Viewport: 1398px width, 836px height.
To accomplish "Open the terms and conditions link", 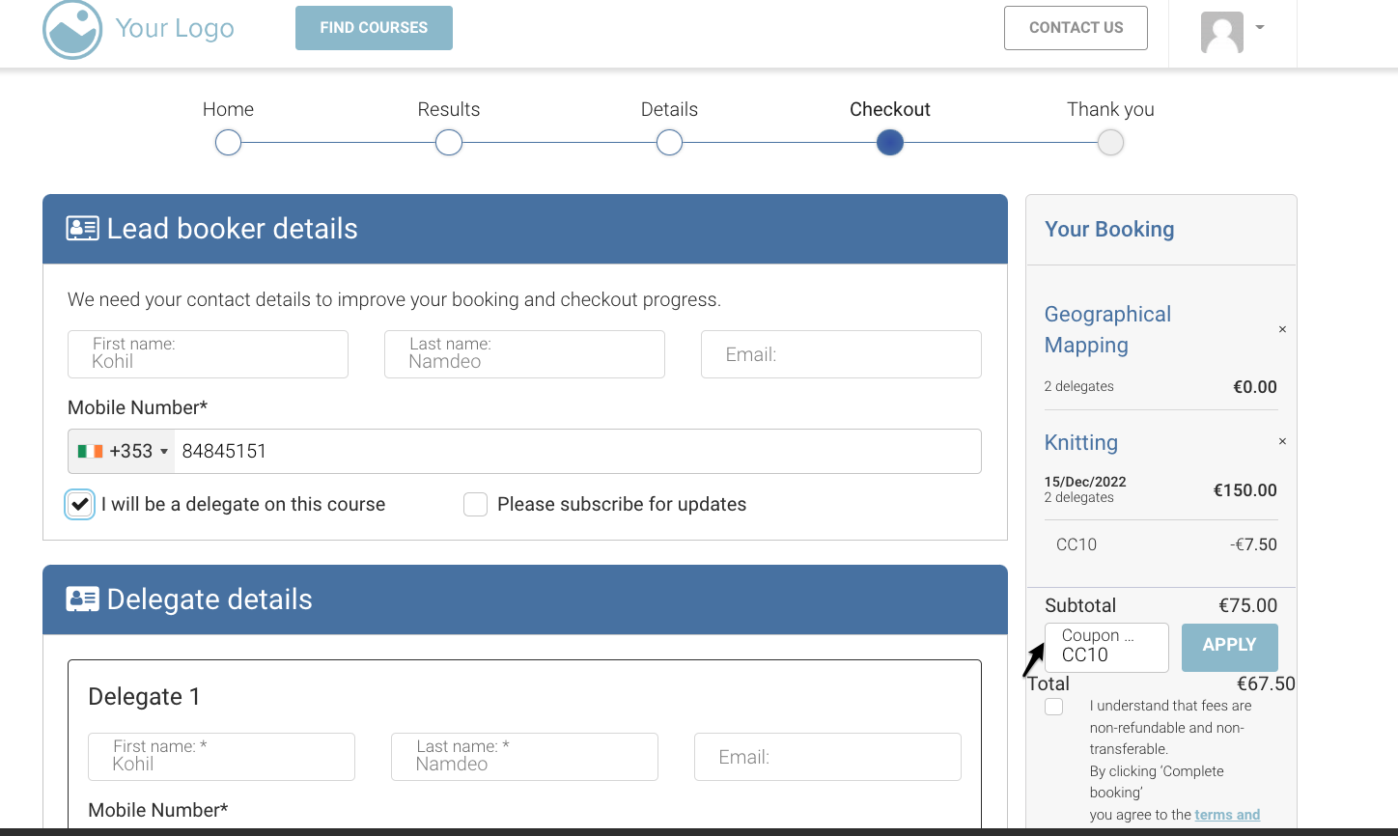I will click(1227, 815).
